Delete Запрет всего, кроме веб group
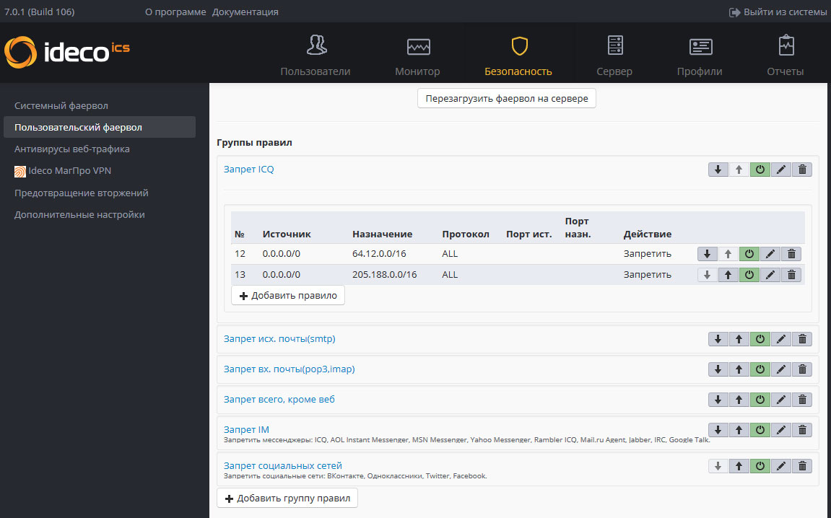This screenshot has height=518, width=831. click(x=802, y=400)
